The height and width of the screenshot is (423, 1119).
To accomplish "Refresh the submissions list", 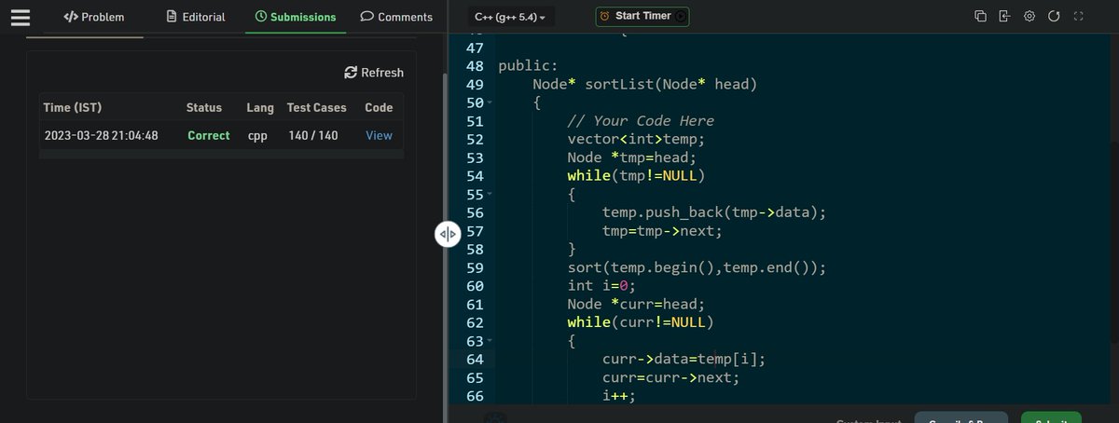I will click(x=374, y=73).
